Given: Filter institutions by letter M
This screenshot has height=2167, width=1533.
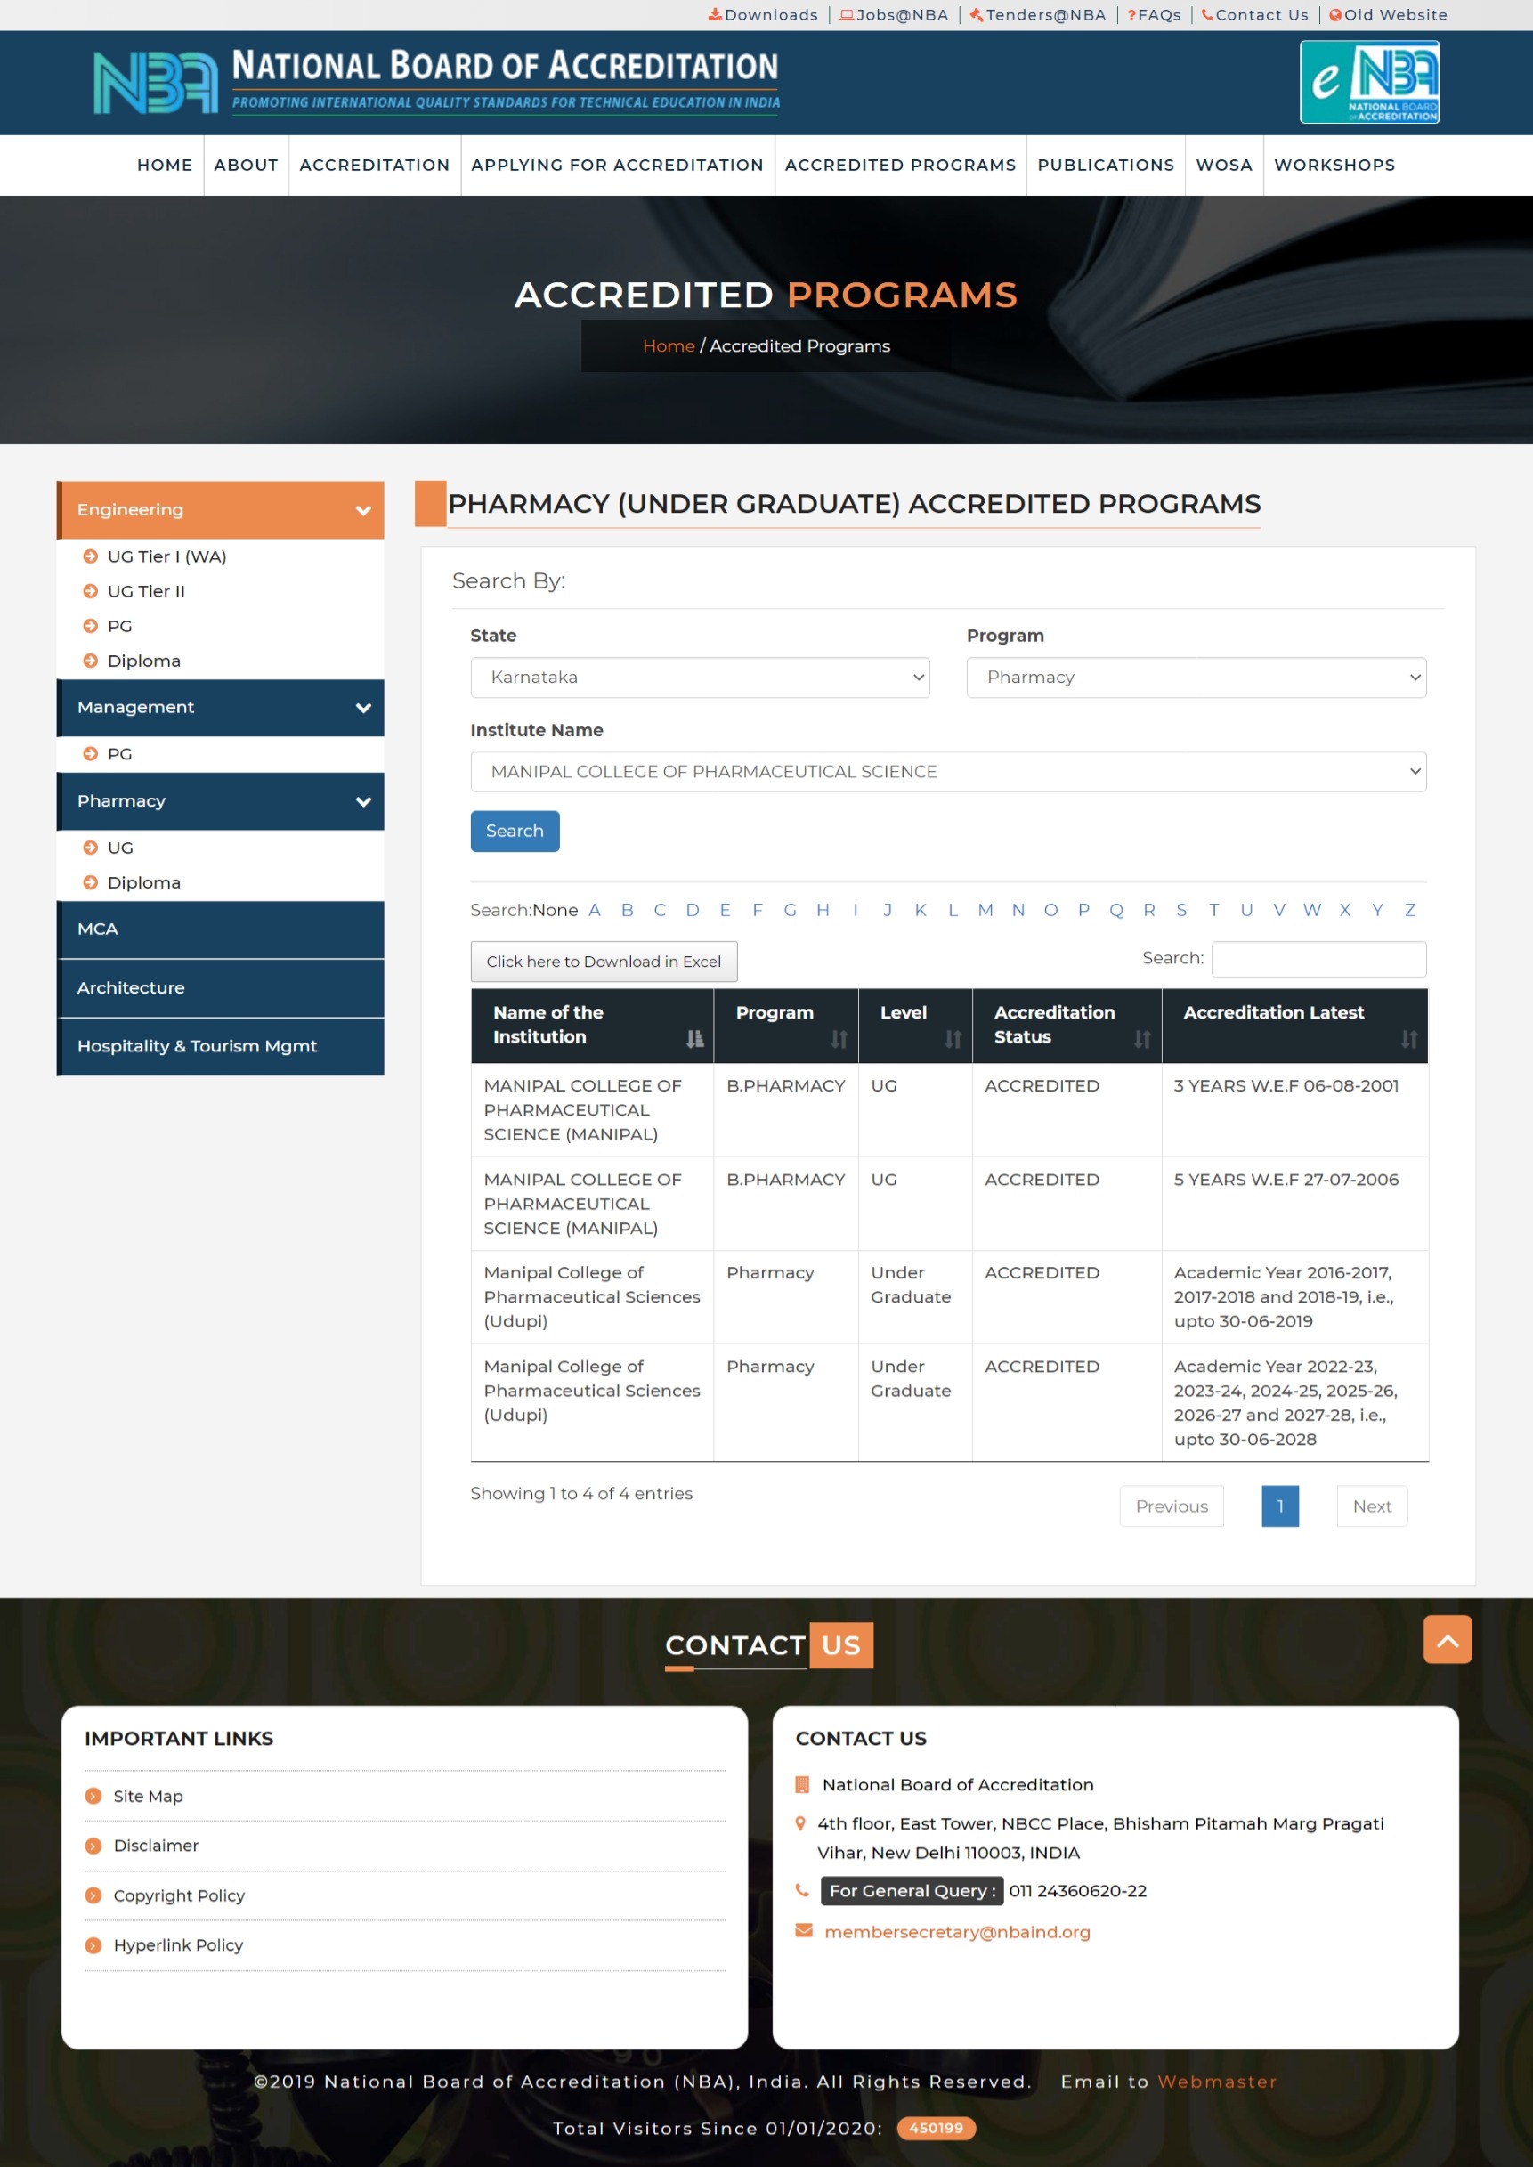Looking at the screenshot, I should point(985,910).
